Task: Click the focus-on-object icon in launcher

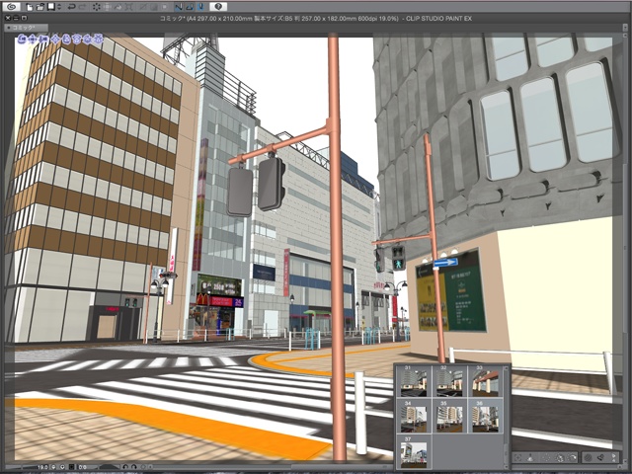Action: [x=517, y=457]
